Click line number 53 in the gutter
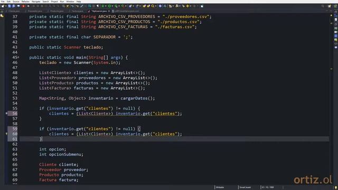This screenshot has width=338, height=190. (15, 98)
